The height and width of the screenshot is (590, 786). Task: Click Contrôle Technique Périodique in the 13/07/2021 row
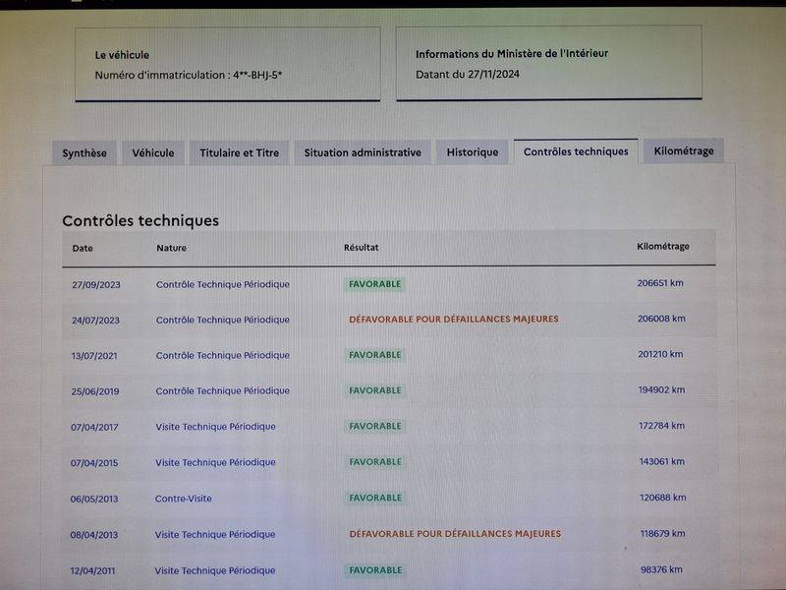[223, 355]
